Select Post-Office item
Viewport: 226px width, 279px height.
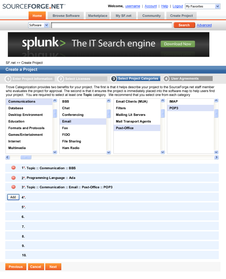[137, 128]
